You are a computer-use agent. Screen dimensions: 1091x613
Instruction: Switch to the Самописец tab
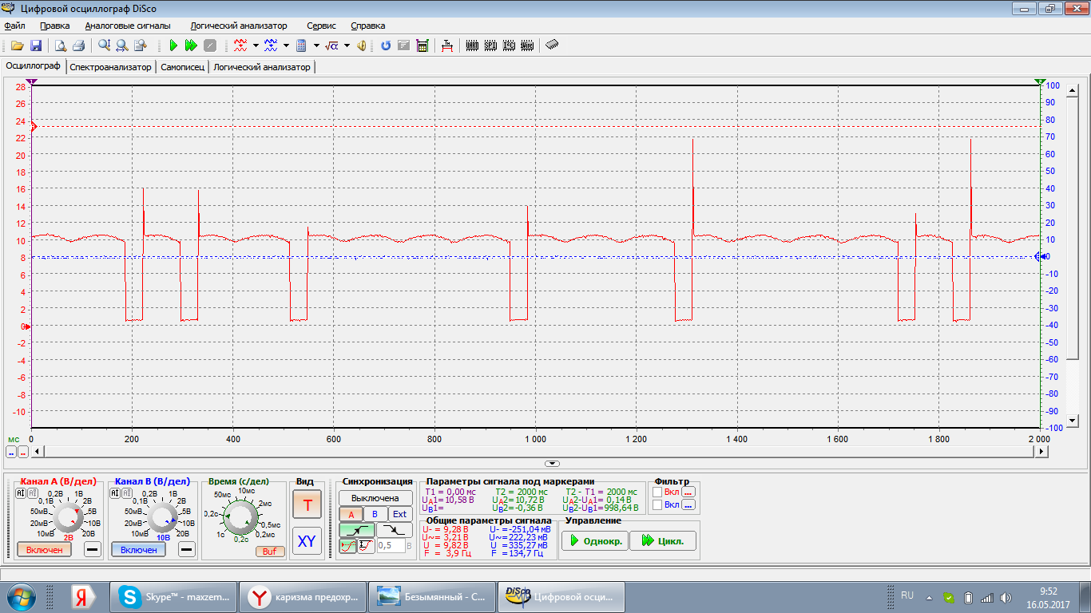[182, 67]
